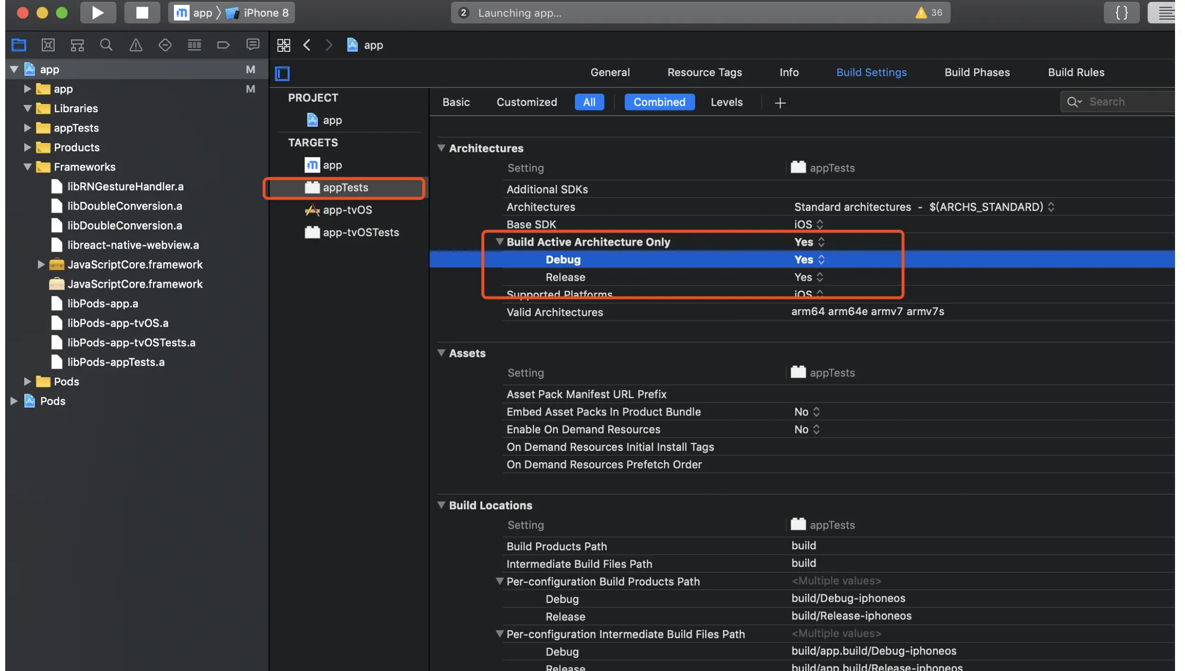Open the Issue navigator warning icon
The height and width of the screenshot is (671, 1185).
coord(136,45)
